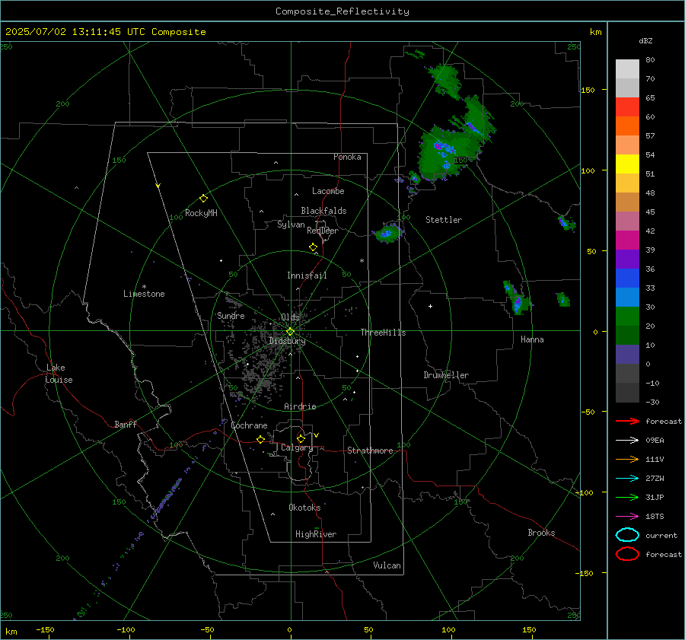The height and width of the screenshot is (640, 685).
Task: Click the Hanna city label
Action: 532,339
